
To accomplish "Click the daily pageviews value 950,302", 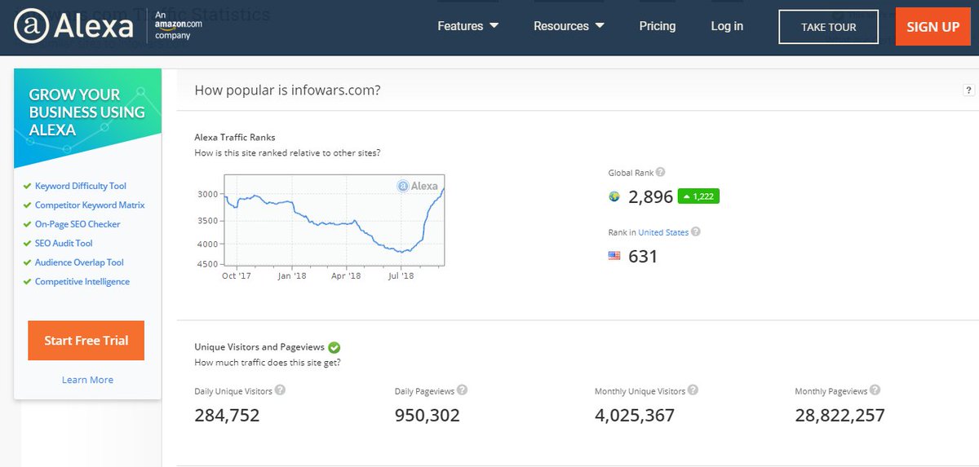I will [427, 416].
